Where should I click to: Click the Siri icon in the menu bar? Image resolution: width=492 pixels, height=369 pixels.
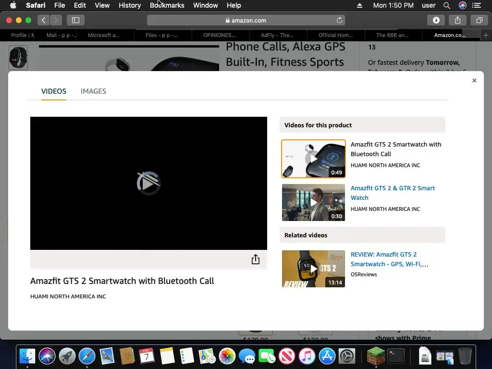(463, 5)
